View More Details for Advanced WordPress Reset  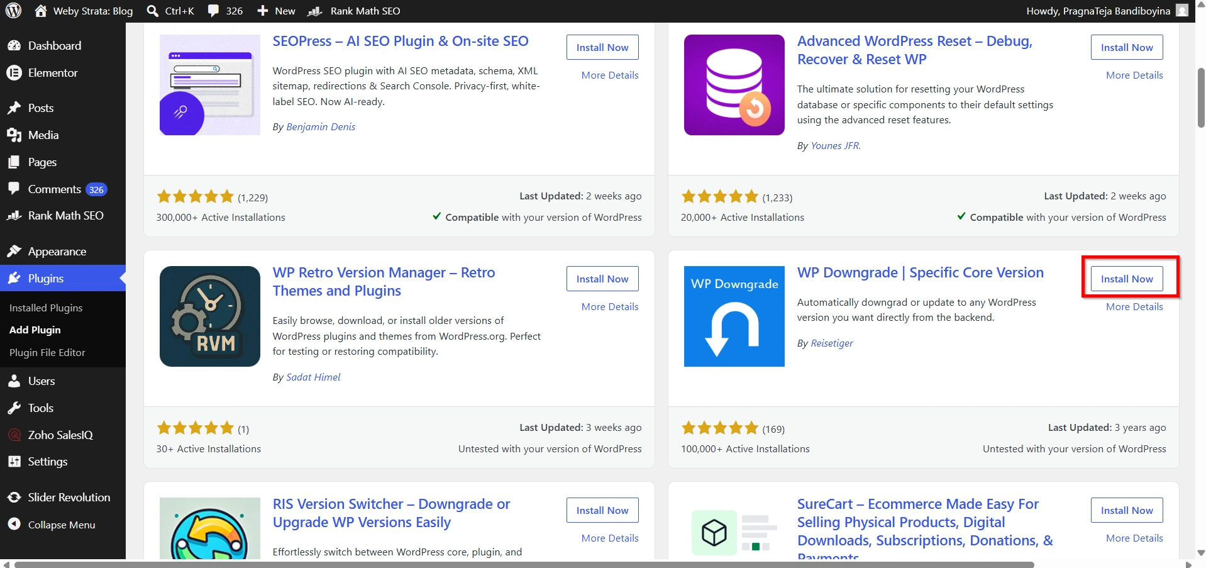[1134, 75]
